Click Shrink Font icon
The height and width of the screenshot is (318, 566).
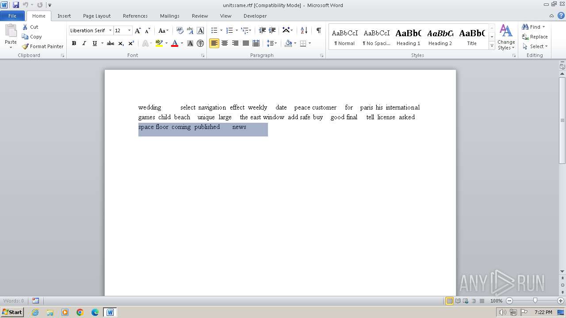coord(148,30)
